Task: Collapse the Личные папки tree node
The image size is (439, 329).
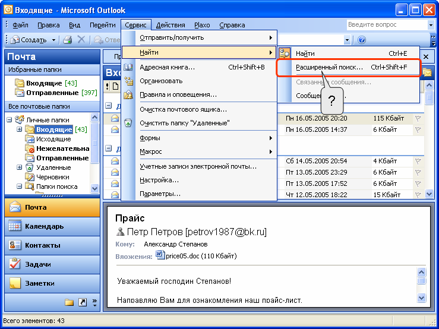Action: [10, 120]
